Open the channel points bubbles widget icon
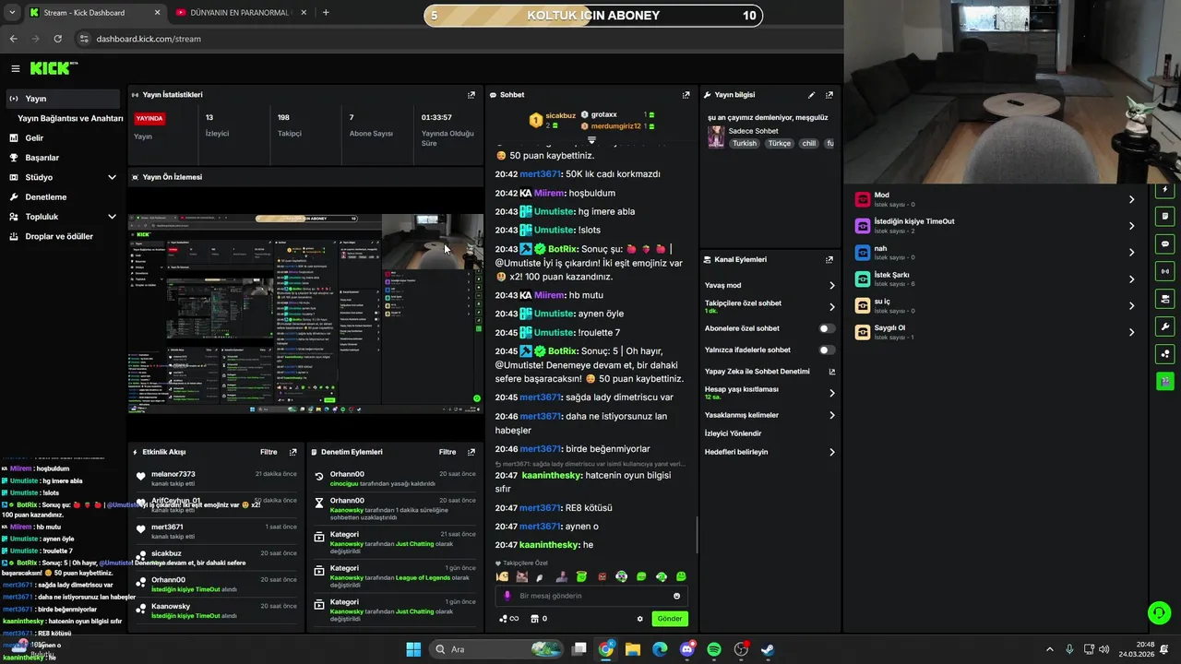The height and width of the screenshot is (664, 1181). [x=1165, y=353]
